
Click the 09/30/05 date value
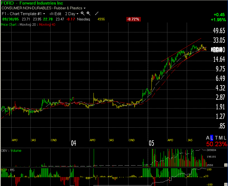pos(11,19)
